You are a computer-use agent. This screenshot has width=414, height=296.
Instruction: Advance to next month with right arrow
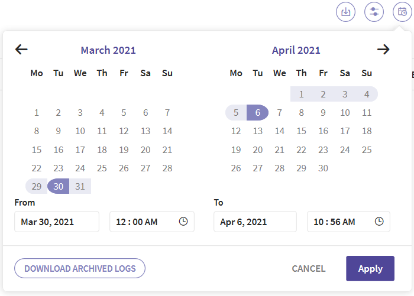pos(383,50)
